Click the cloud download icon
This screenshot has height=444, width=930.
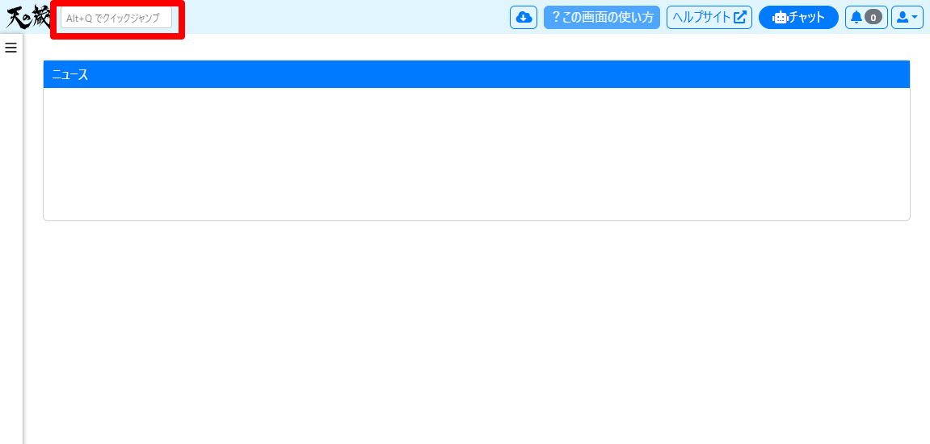(x=524, y=17)
